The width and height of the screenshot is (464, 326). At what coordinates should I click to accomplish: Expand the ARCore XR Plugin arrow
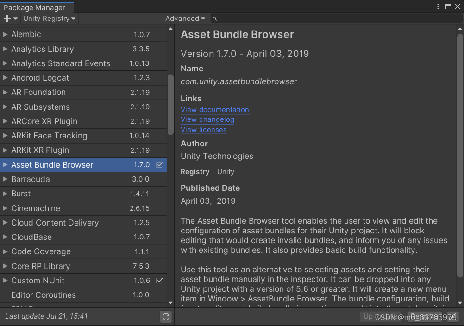click(x=5, y=121)
